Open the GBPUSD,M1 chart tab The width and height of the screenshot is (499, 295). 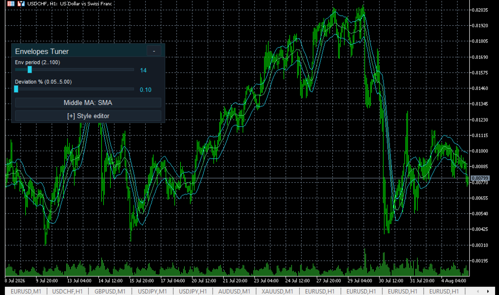110,291
